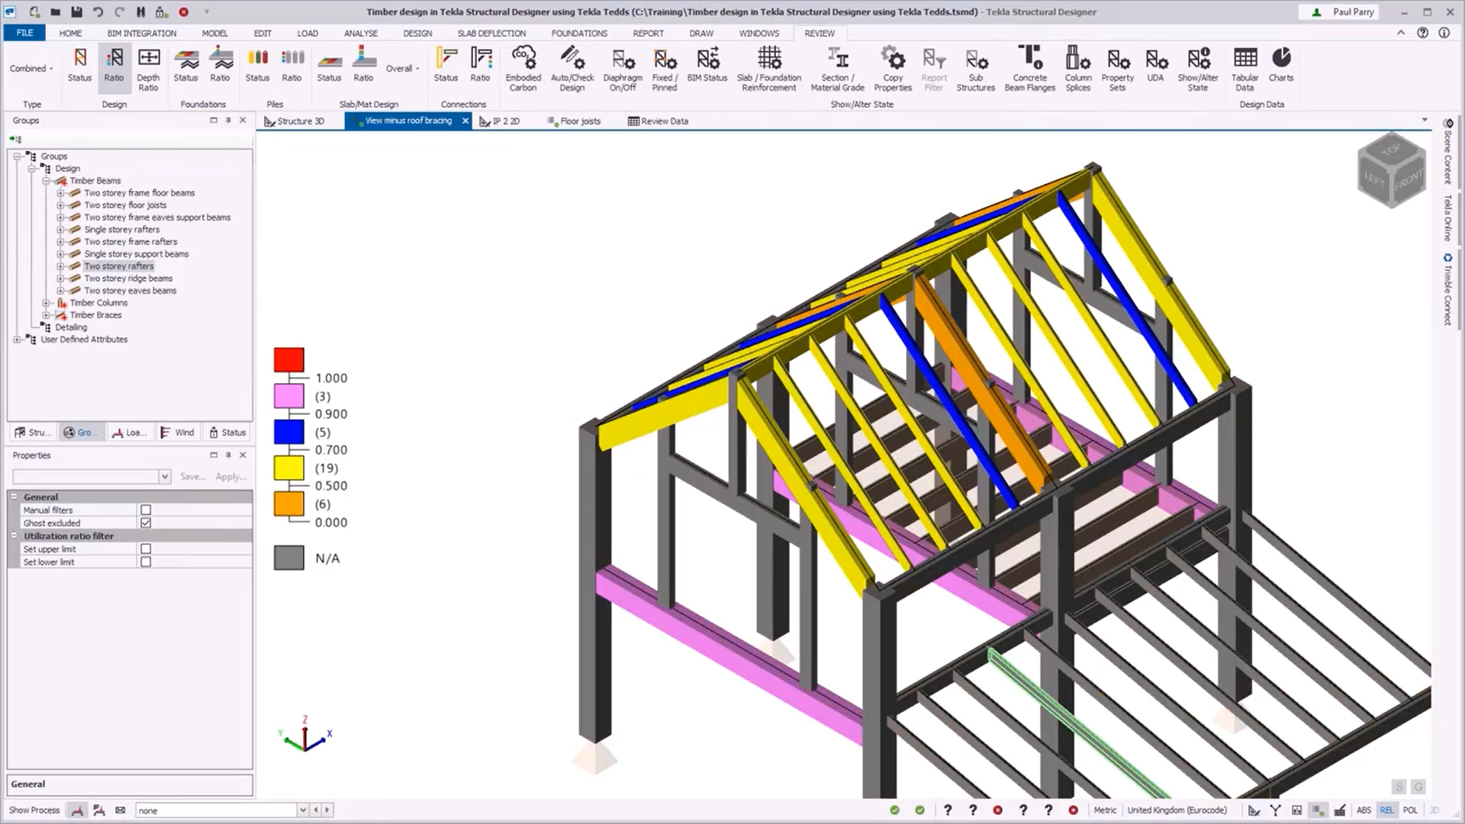
Task: Open the Embodied Carbon tool
Action: click(523, 69)
